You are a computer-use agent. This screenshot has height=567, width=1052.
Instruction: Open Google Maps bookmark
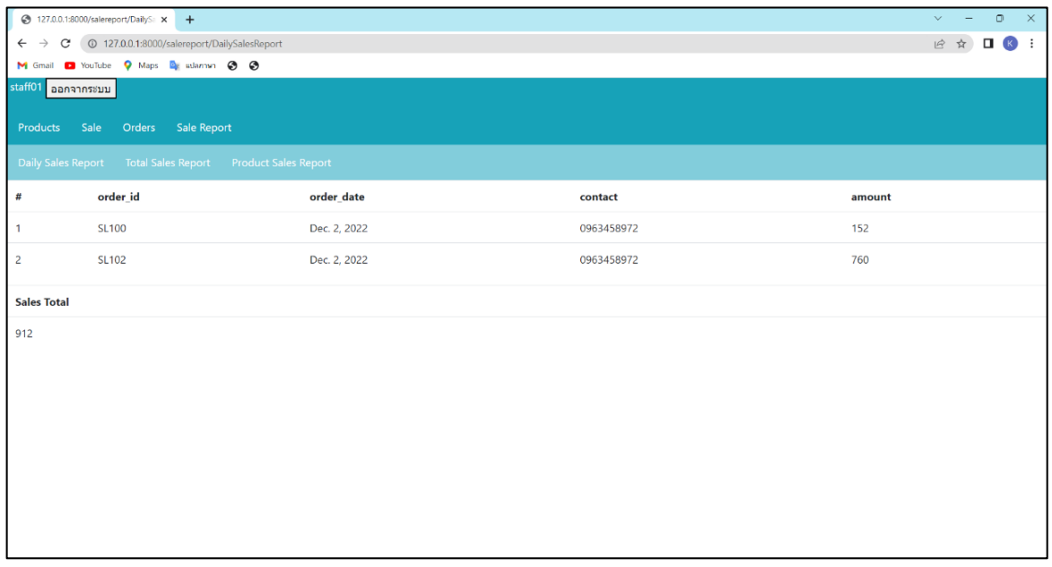click(143, 65)
